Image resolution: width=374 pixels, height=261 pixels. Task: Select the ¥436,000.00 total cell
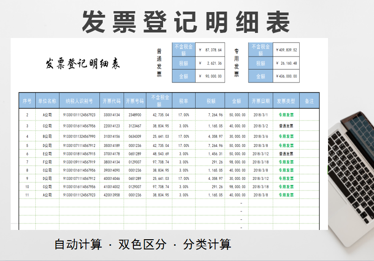[x=286, y=76]
